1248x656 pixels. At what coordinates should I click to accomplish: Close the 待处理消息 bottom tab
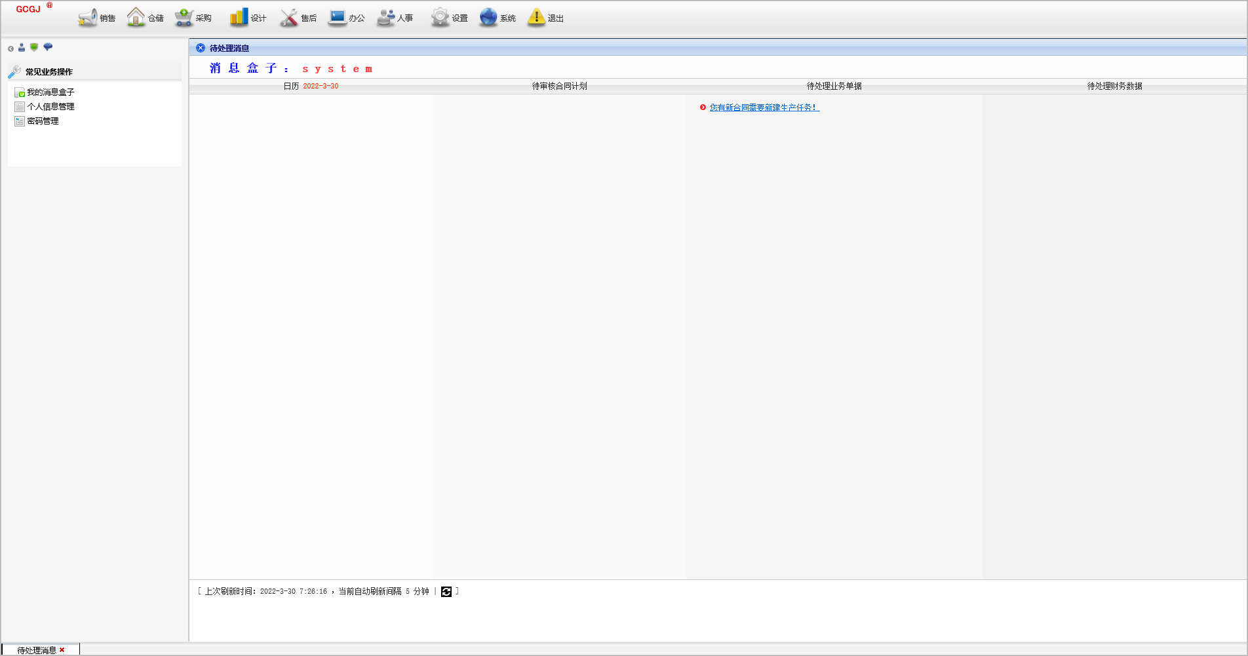click(62, 650)
